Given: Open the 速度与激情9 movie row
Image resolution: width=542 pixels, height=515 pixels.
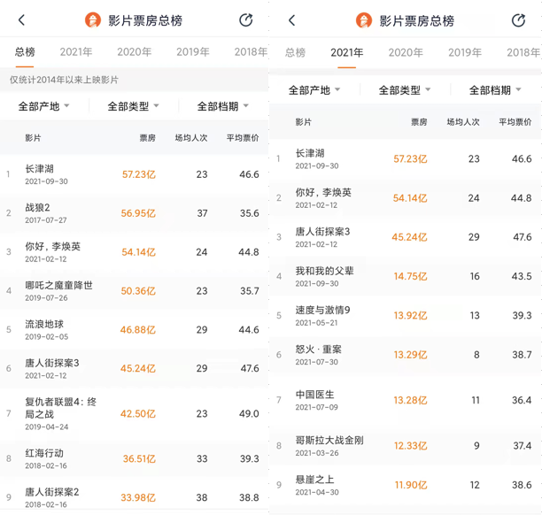Looking at the screenshot, I should [x=406, y=315].
